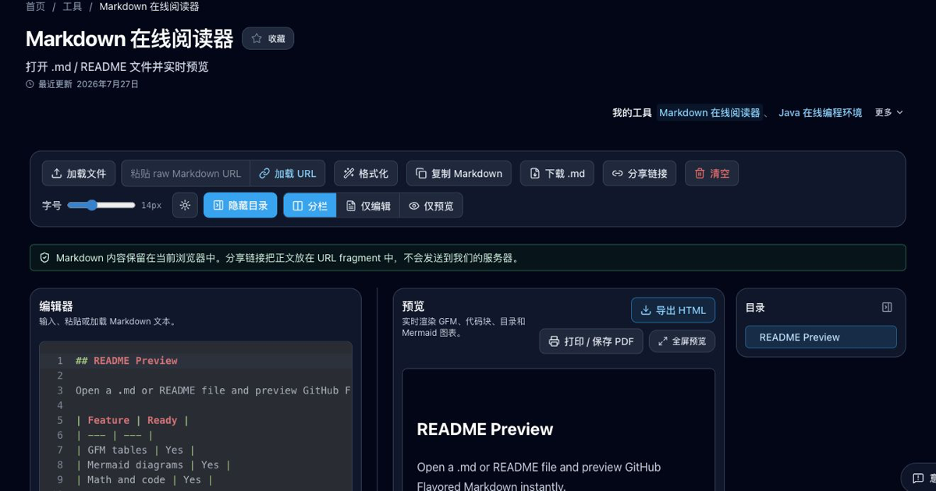The height and width of the screenshot is (491, 936).
Task: Select README Preview in the 目录 list
Action: tap(821, 337)
